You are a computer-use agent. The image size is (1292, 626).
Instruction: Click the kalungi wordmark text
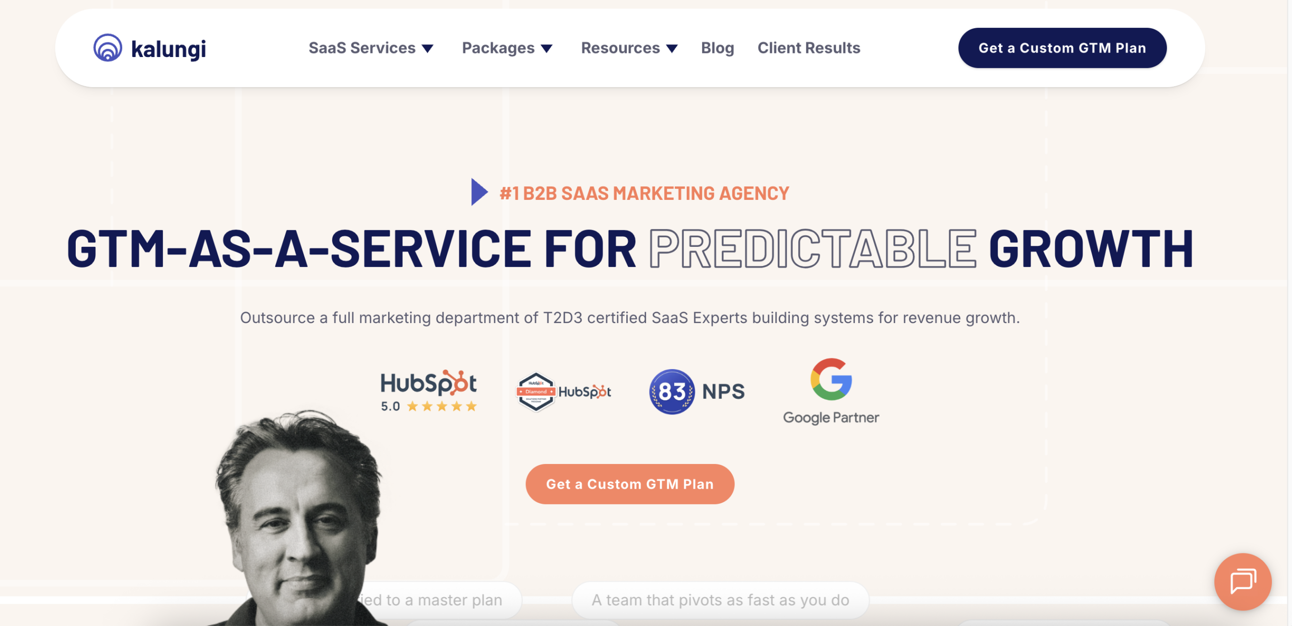169,49
